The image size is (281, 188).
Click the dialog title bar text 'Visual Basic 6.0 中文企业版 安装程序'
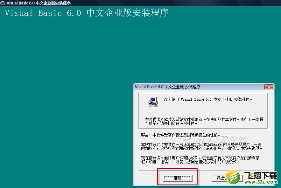point(168,87)
